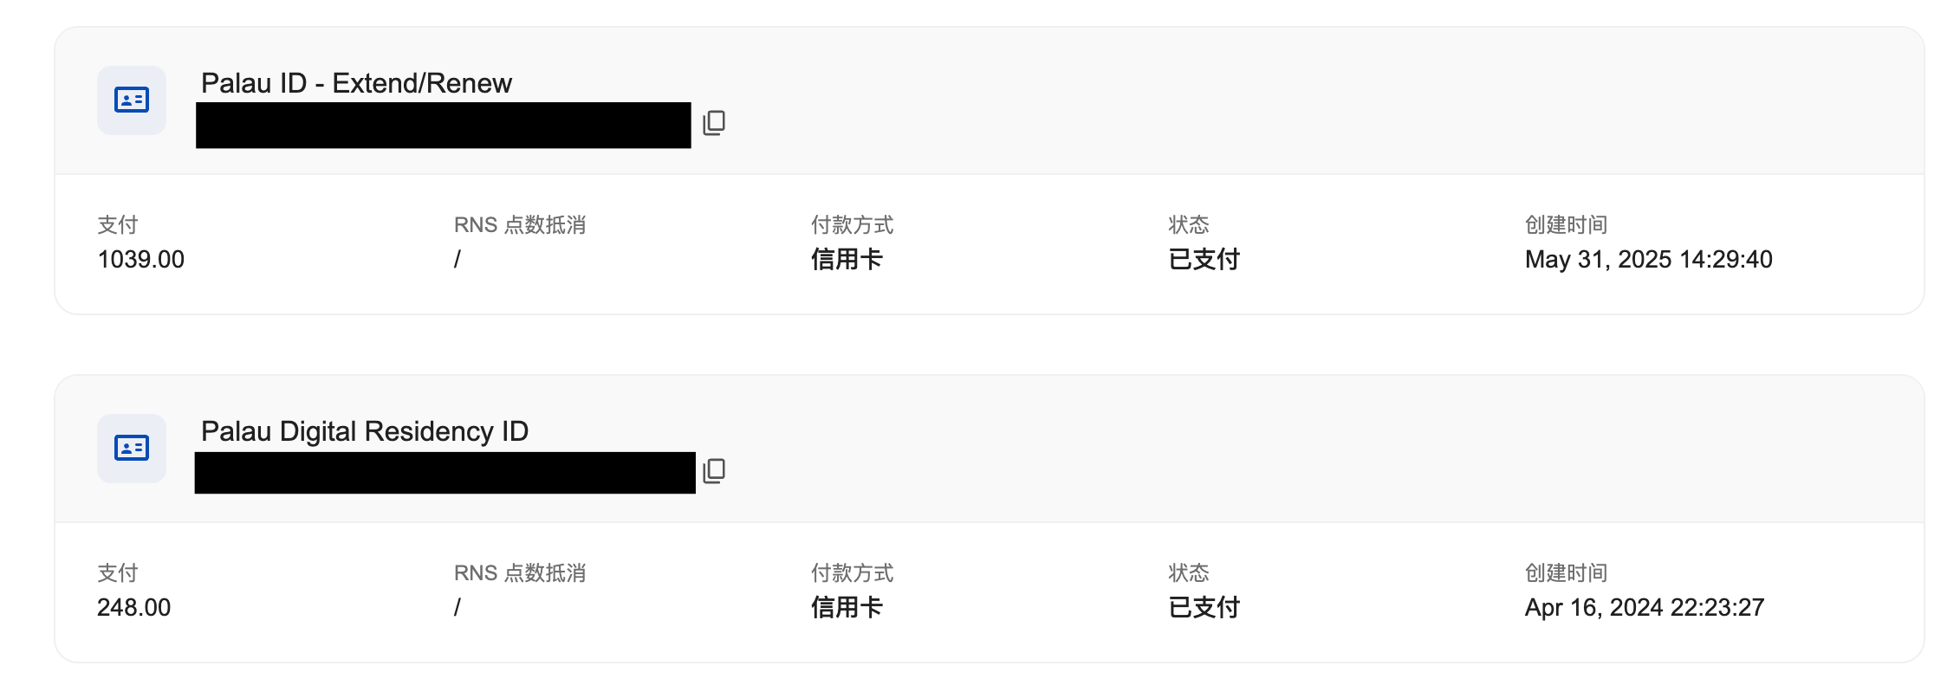Viewport: 1960px width, 698px height.
Task: Click the 创建时间 label in the first order
Action: point(1567,225)
